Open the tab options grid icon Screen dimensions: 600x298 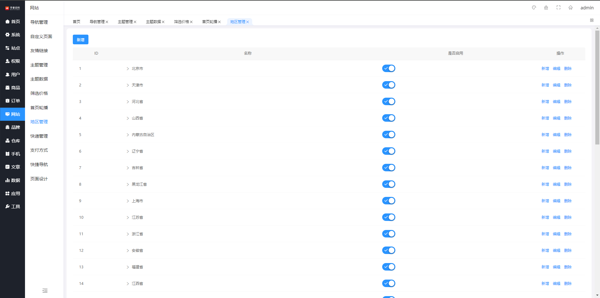point(592,20)
